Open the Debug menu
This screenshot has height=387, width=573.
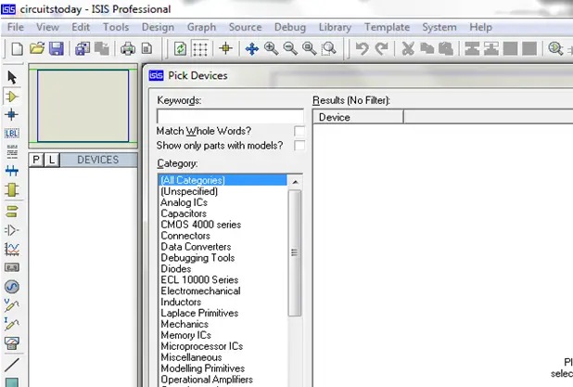click(290, 28)
